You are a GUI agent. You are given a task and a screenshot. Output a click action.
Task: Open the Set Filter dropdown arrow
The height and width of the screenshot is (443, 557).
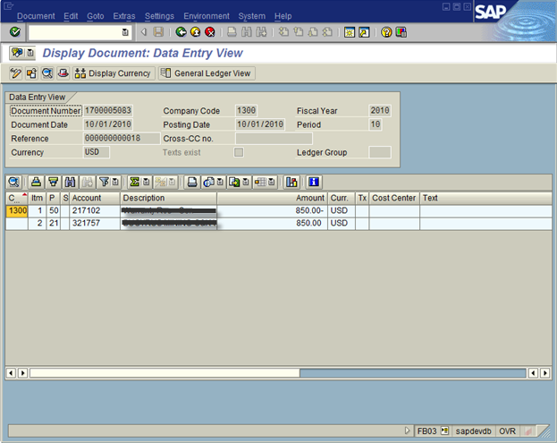click(x=115, y=183)
